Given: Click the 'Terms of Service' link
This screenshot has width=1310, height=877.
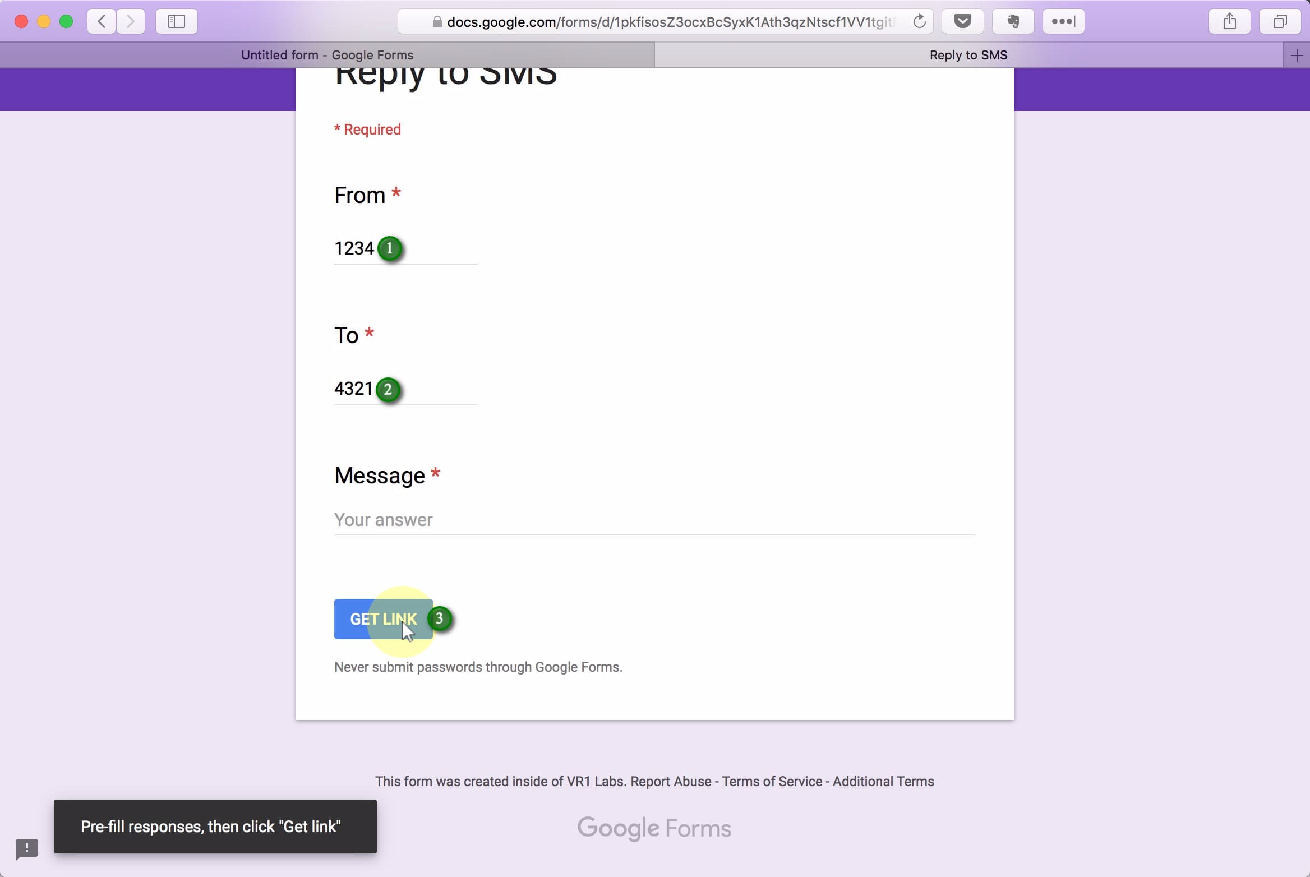Looking at the screenshot, I should [772, 781].
